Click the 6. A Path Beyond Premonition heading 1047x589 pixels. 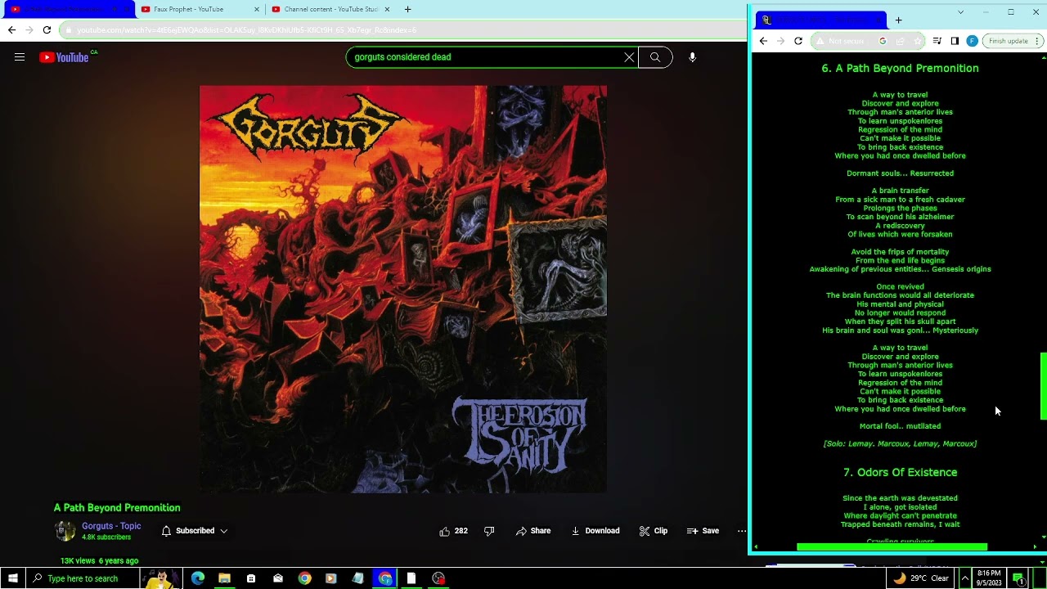pyautogui.click(x=900, y=68)
